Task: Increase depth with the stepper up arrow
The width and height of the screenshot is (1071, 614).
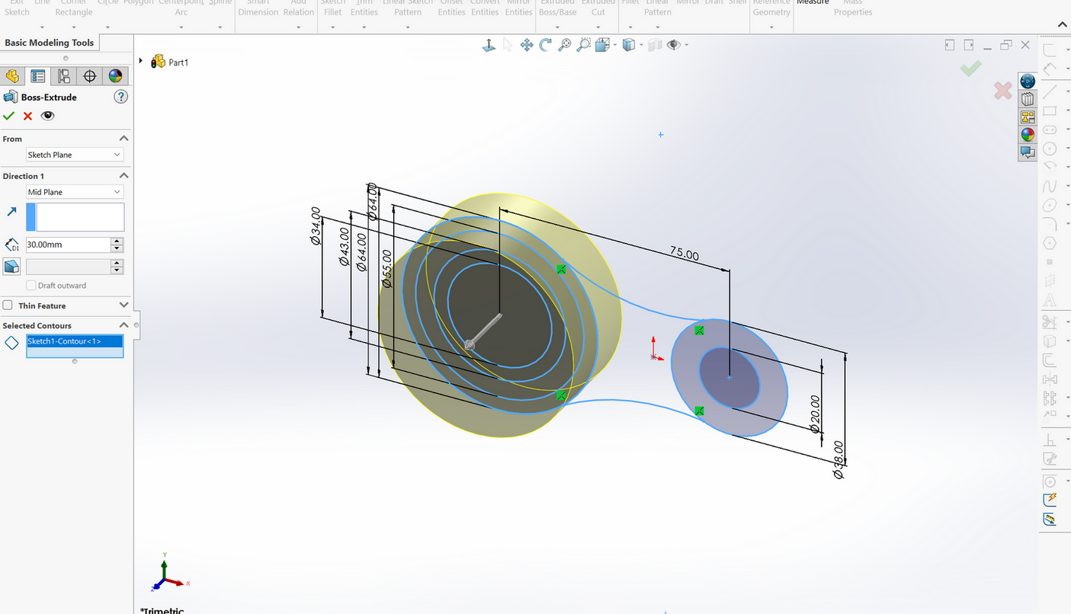Action: [117, 241]
